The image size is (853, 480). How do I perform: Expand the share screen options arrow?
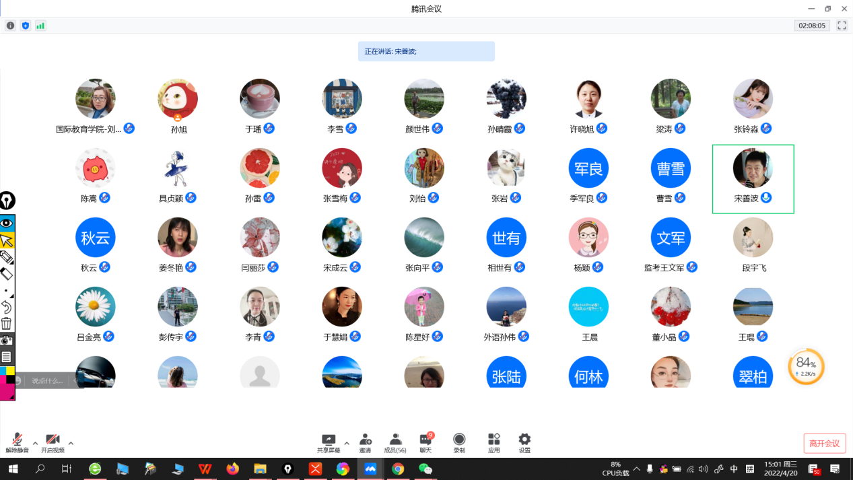(x=347, y=443)
